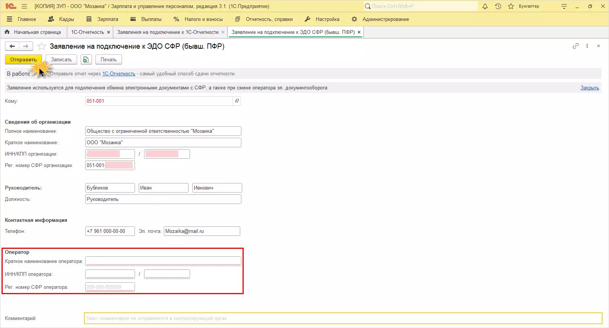The image size is (609, 328).
Task: Open Кадры section
Action: pos(61,19)
